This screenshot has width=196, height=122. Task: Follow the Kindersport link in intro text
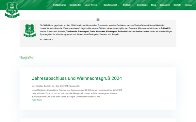point(111,32)
